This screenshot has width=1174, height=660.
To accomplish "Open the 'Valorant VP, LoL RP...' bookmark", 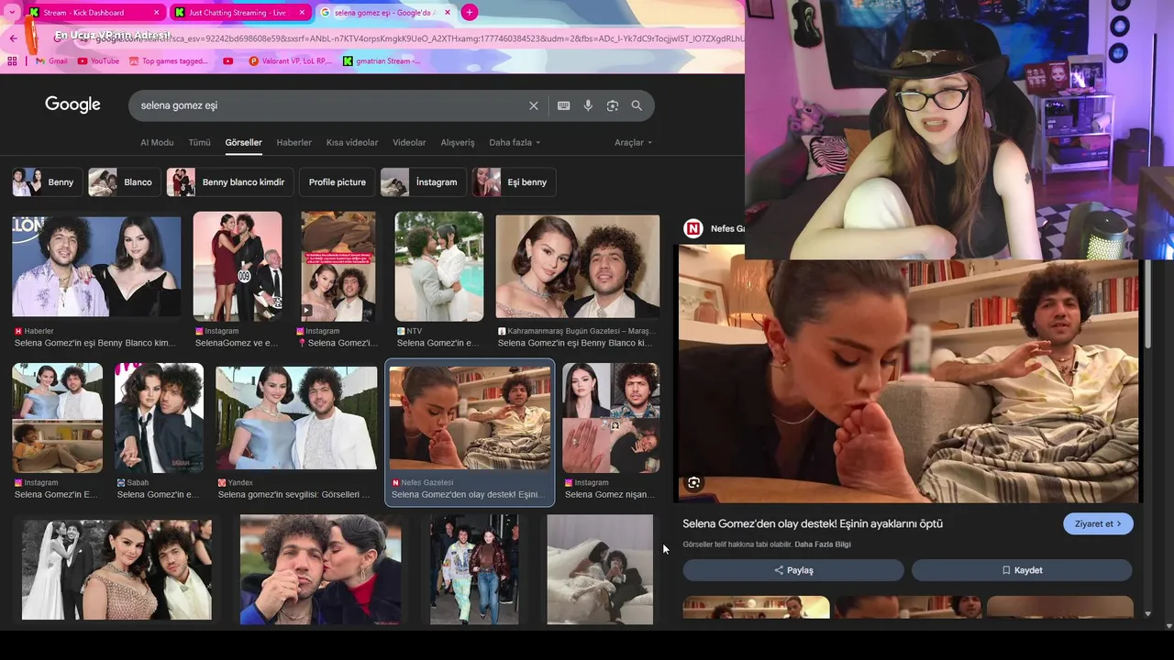I will (291, 61).
